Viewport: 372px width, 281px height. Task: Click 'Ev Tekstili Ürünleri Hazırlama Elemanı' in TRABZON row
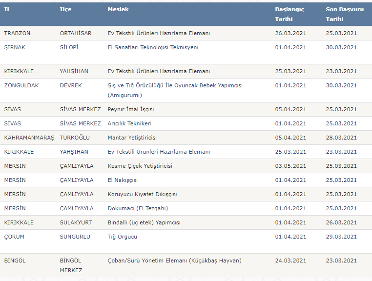(x=159, y=33)
